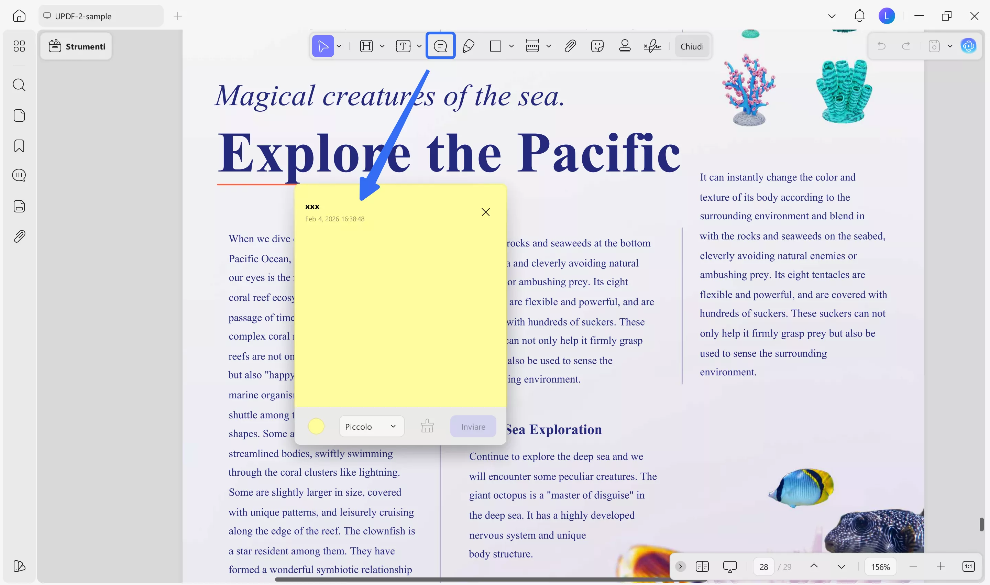Image resolution: width=990 pixels, height=585 pixels.
Task: Open the save options chevron
Action: (x=950, y=46)
